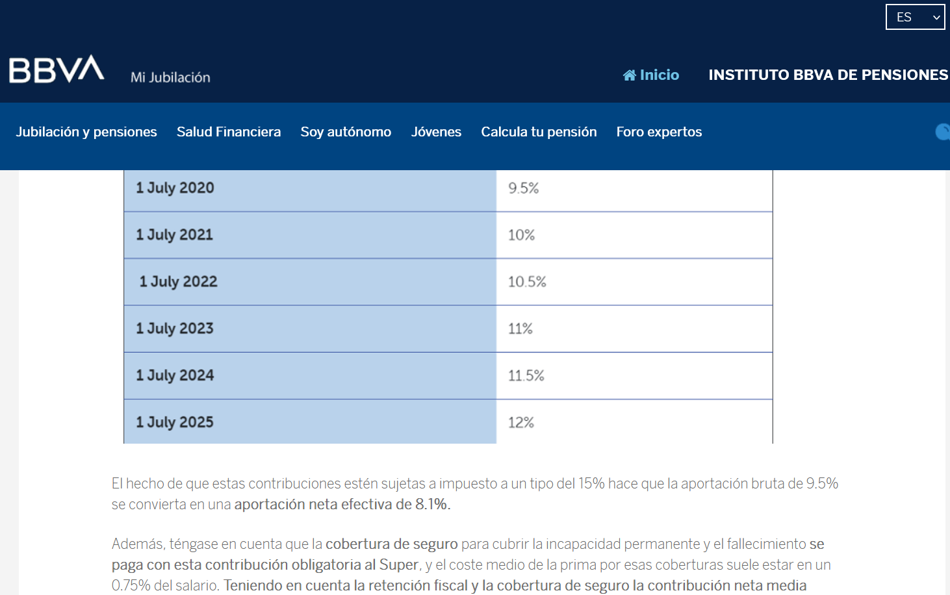950x595 pixels.
Task: Click the 11.5% rate cell
Action: pyautogui.click(x=634, y=376)
